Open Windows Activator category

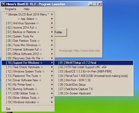28,102
